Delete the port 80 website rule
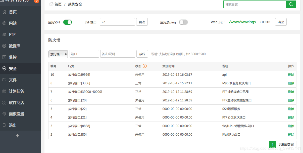The width and height of the screenshot is (303, 153). pyautogui.click(x=291, y=135)
